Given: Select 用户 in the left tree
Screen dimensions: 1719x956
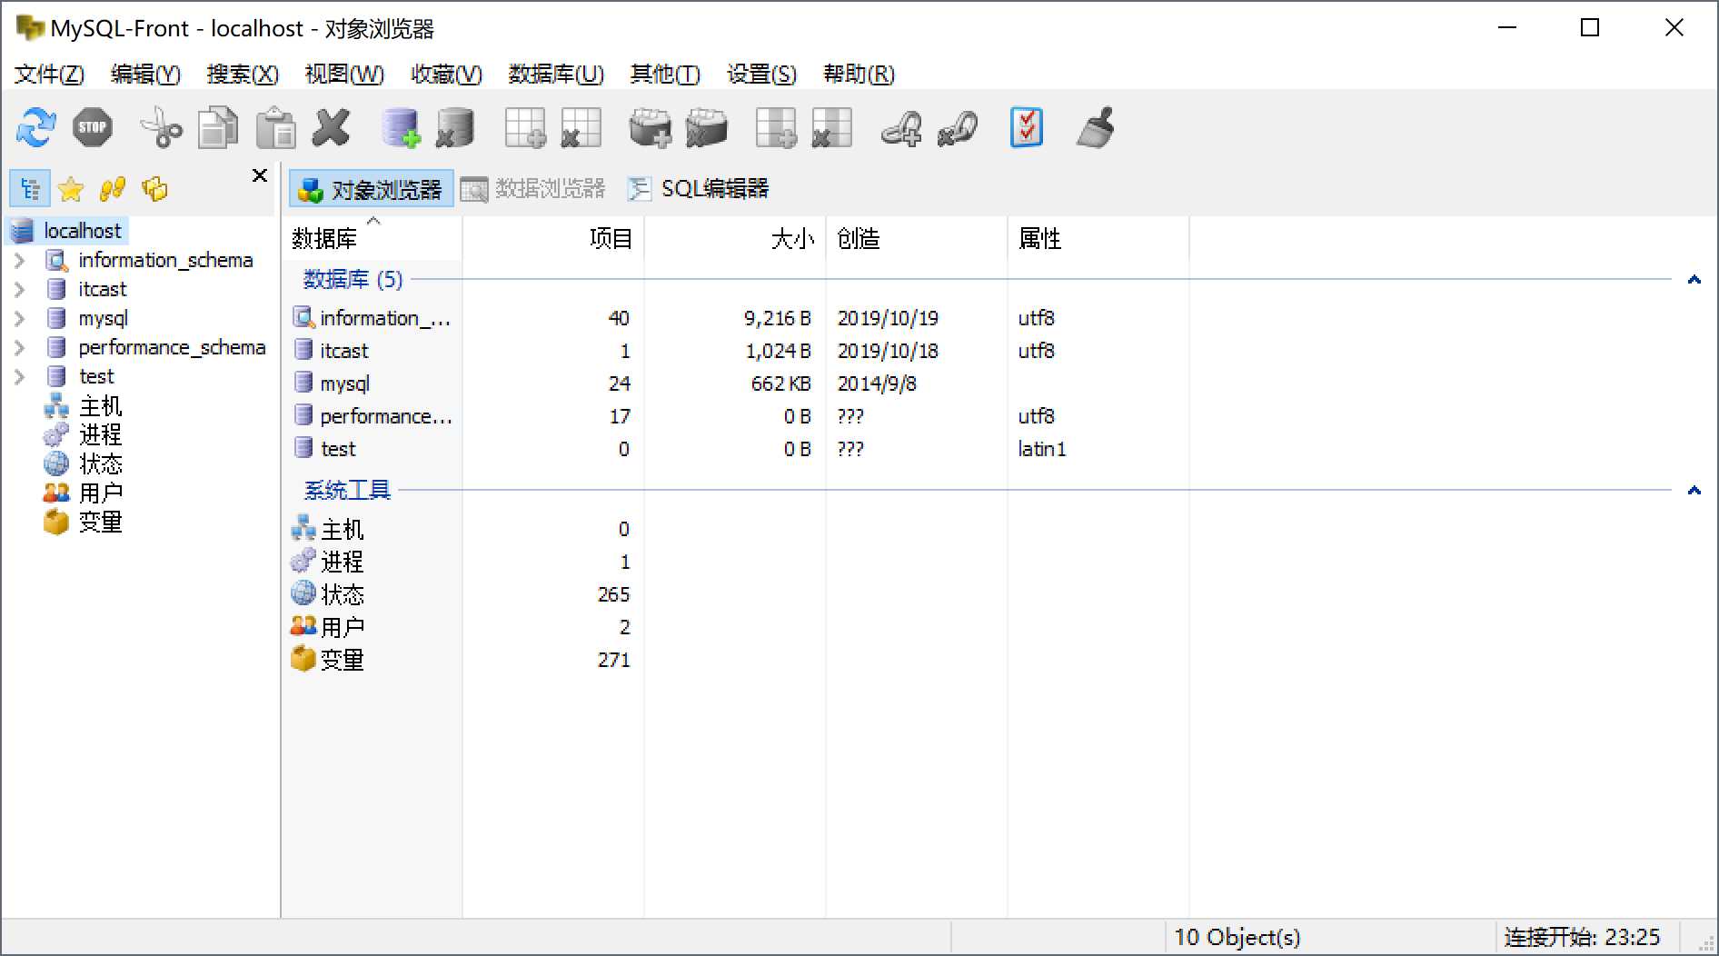Looking at the screenshot, I should [x=100, y=493].
